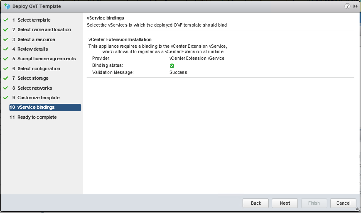Click step 11 Ready to complete

click(x=33, y=118)
